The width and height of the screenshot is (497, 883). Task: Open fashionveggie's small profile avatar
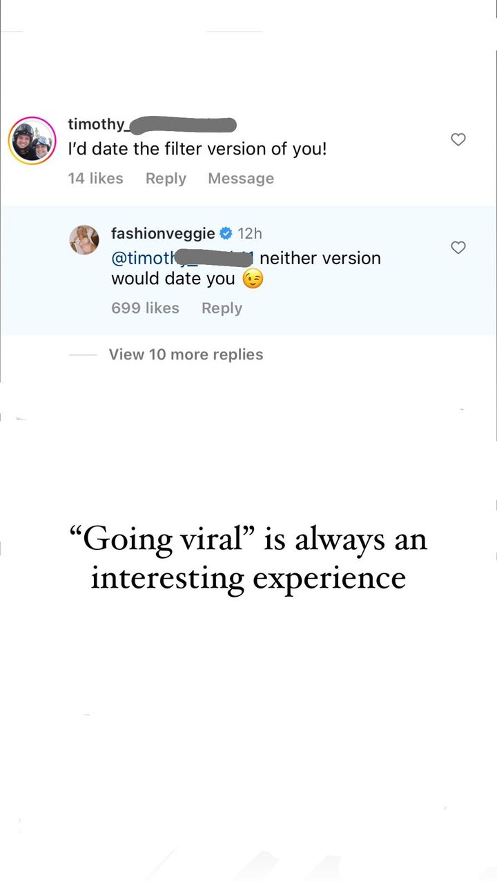[84, 240]
